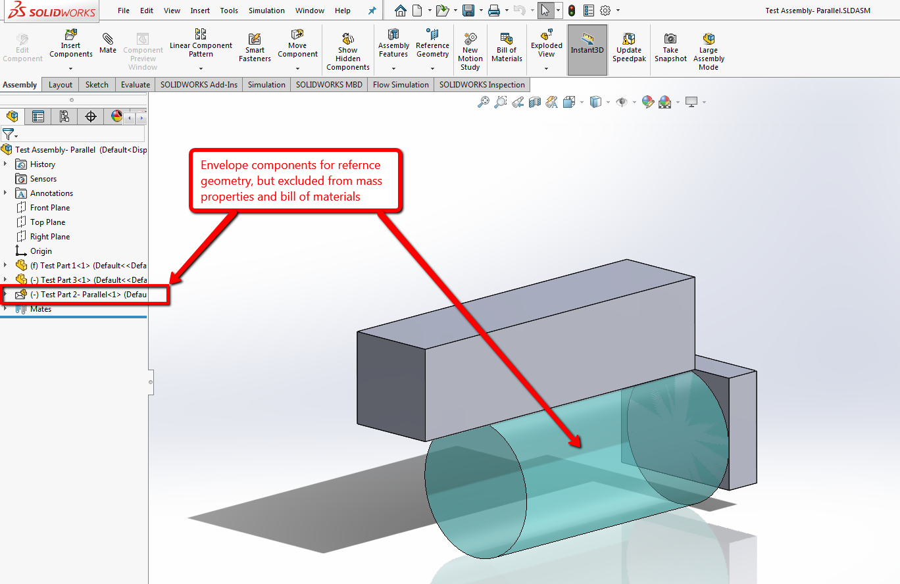
Task: Click the Edit Appearance color ball icon
Action: point(648,102)
